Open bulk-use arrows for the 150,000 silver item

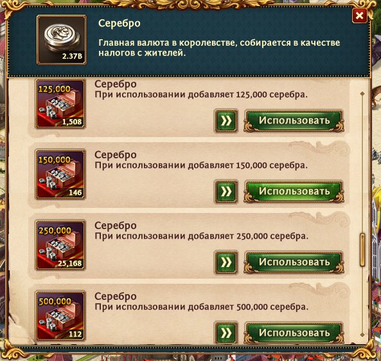(x=226, y=192)
